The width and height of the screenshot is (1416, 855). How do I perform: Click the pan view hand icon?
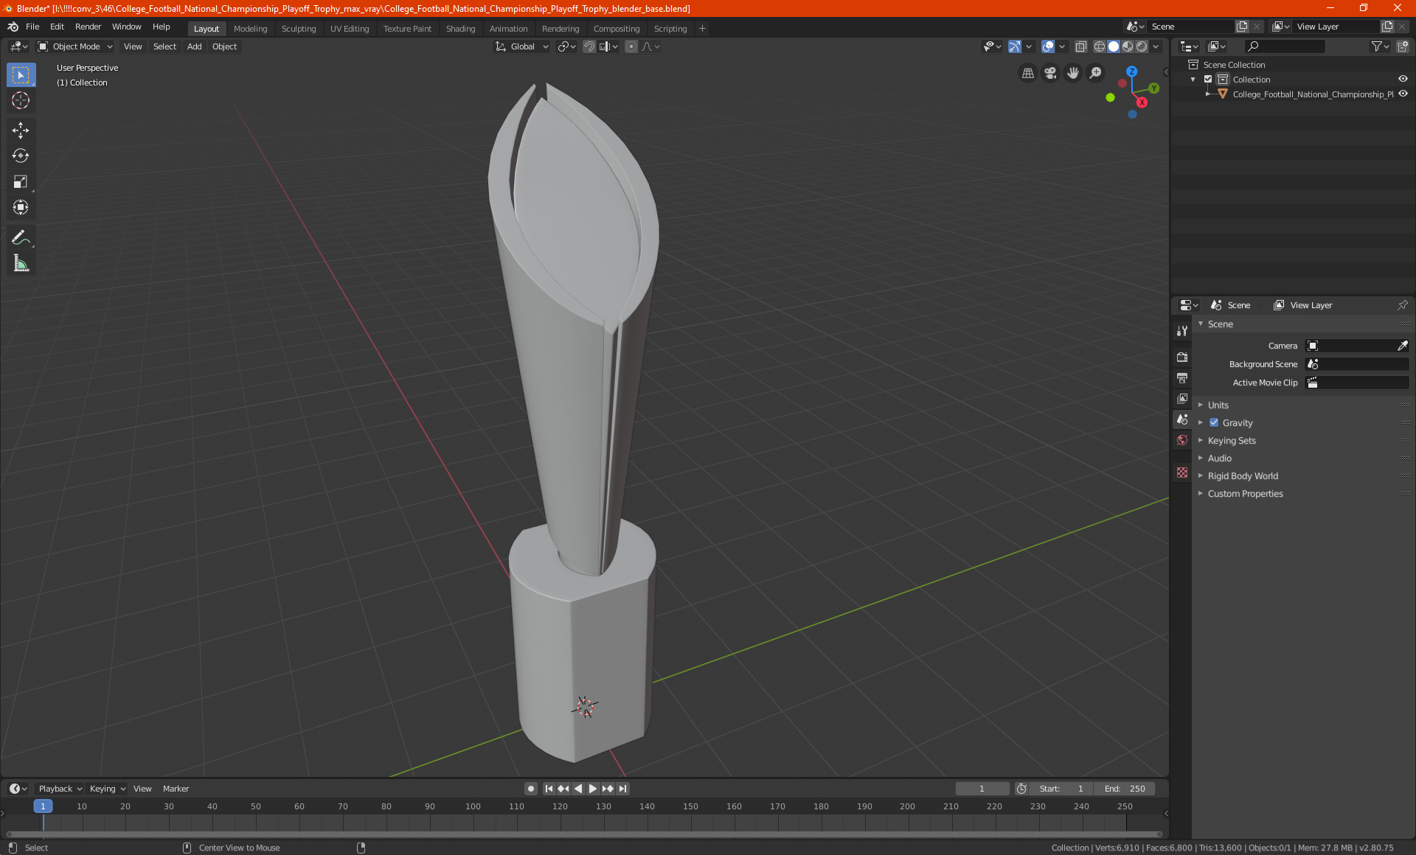pos(1073,73)
